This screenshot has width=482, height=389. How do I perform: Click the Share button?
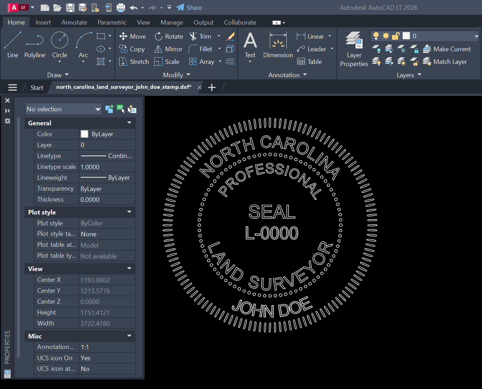coord(189,7)
